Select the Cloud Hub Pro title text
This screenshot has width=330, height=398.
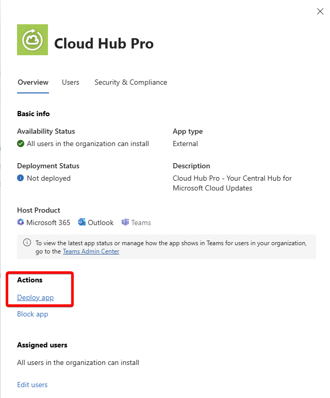click(x=104, y=43)
